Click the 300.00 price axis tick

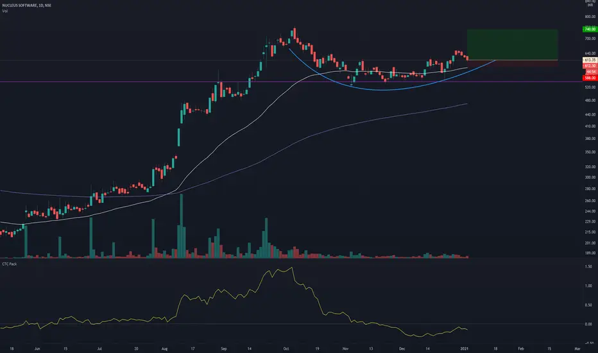(590, 177)
